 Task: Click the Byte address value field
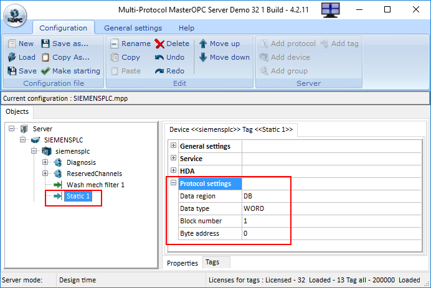(x=331, y=233)
